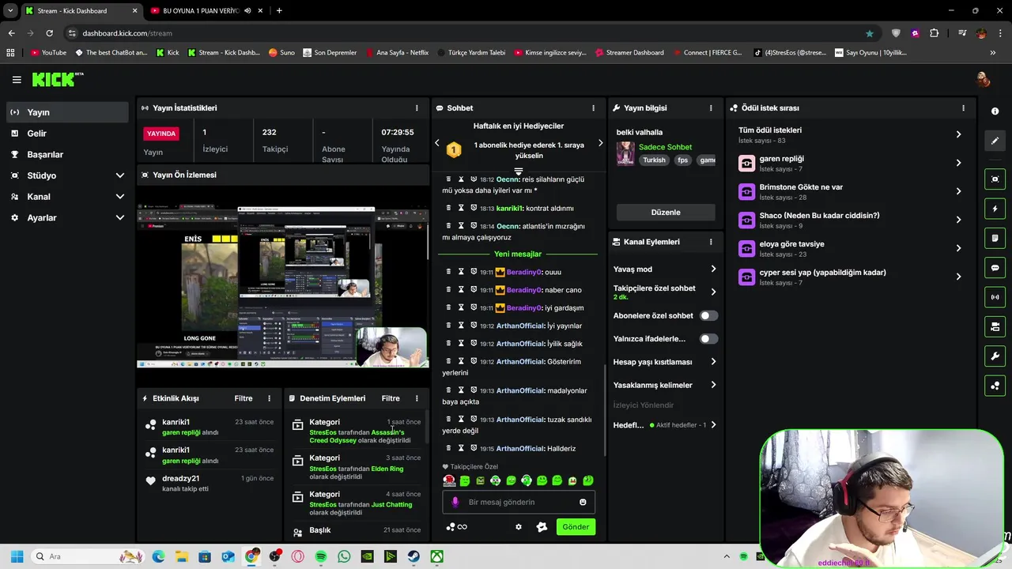The image size is (1012, 569).
Task: Select Başarılar in the sidebar
Action: pos(67,155)
